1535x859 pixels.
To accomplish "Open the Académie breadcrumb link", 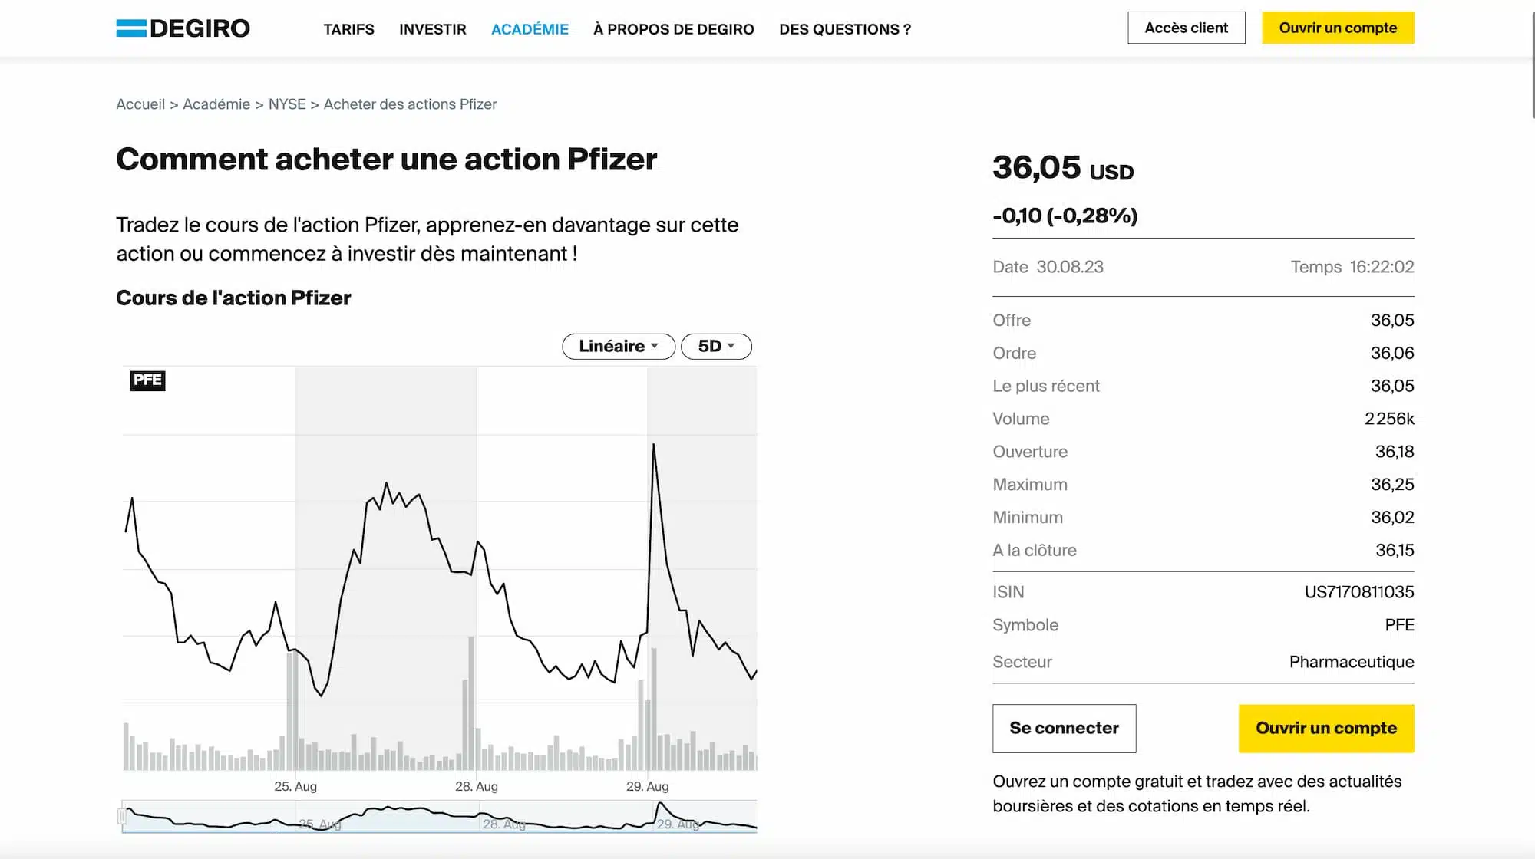I will (216, 104).
